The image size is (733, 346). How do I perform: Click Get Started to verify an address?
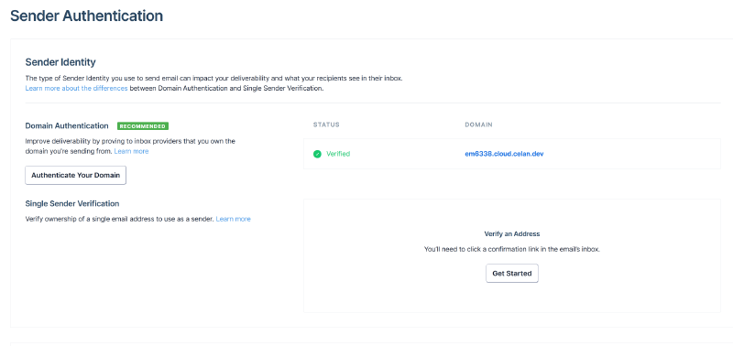pos(512,273)
